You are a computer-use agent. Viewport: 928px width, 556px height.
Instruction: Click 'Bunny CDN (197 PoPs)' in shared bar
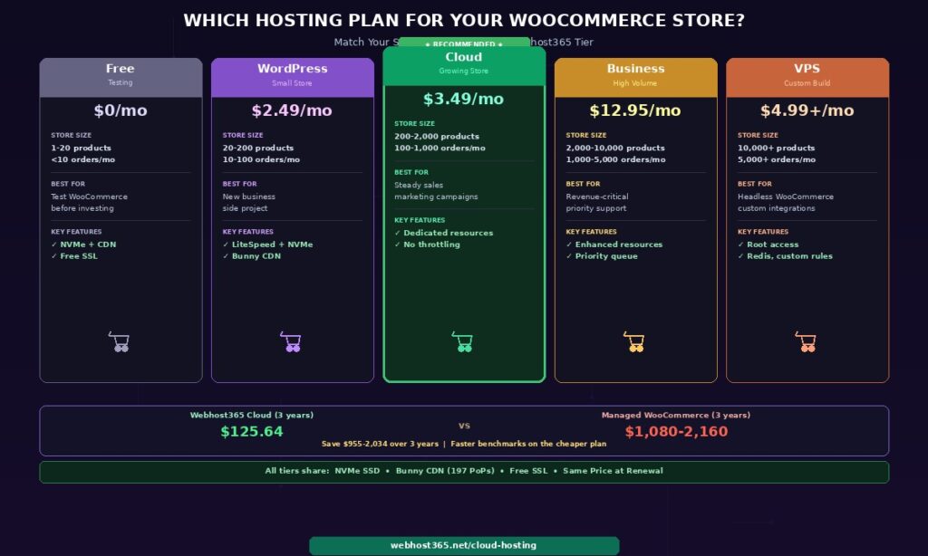pyautogui.click(x=445, y=471)
